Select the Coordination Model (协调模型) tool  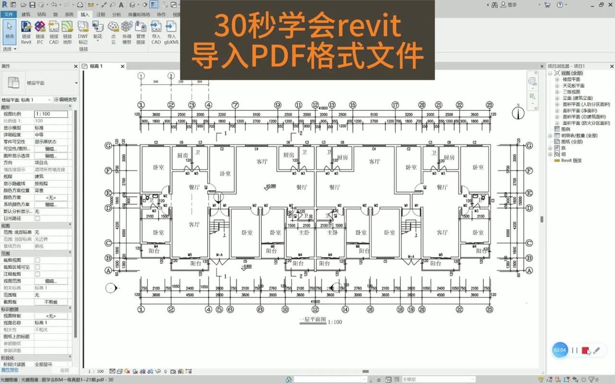point(126,33)
